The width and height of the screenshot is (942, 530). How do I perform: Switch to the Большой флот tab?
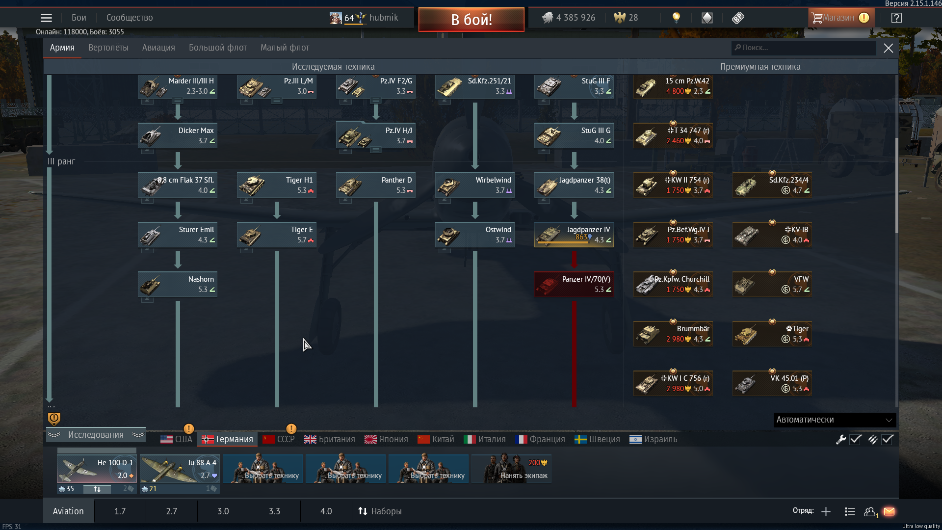(x=218, y=48)
